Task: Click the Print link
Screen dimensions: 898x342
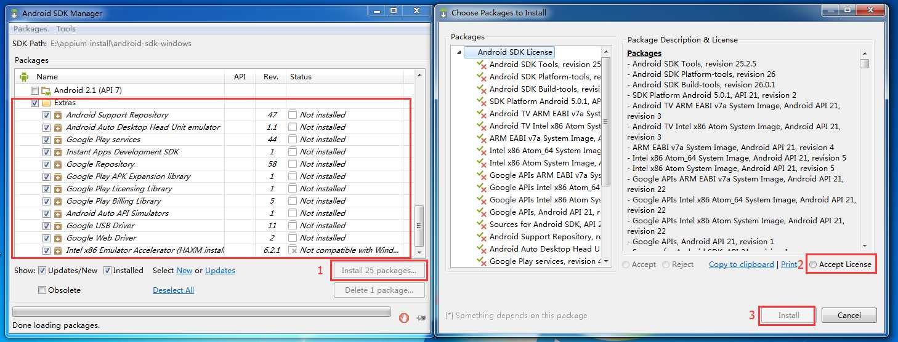Action: tap(789, 264)
